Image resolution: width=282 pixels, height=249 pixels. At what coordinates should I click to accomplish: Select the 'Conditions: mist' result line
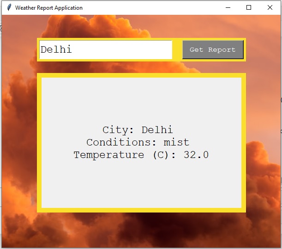138,142
